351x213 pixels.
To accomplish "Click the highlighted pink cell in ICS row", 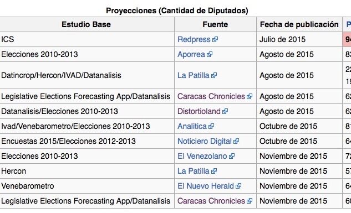I will (347, 39).
